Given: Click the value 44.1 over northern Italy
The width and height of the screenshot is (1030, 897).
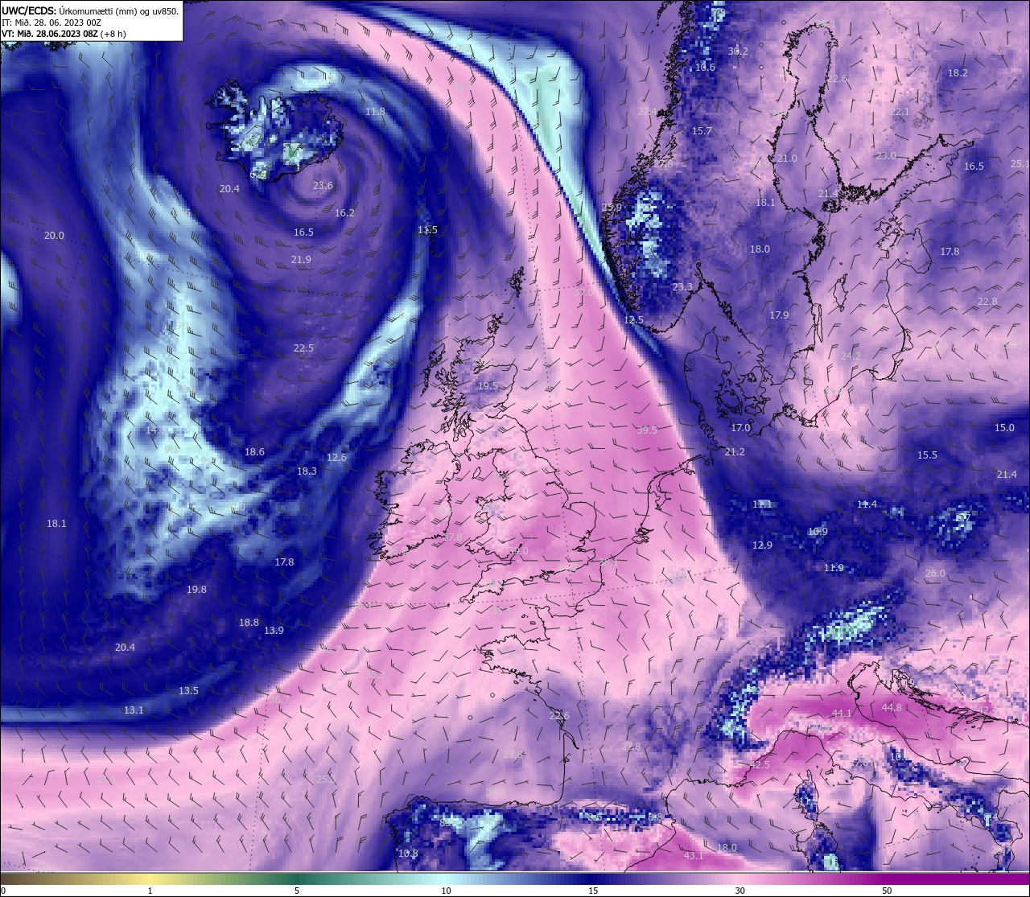Looking at the screenshot, I should tap(842, 714).
